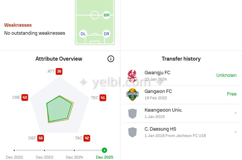The image size is (242, 160).
Task: Open the Gwangju FC transfer link
Action: (157, 73)
